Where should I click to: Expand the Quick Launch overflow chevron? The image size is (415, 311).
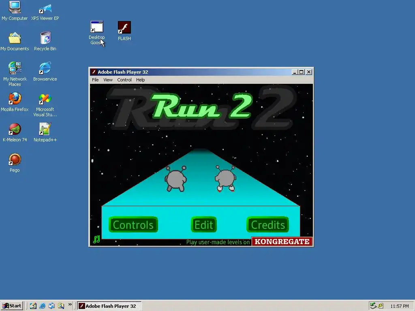70,305
